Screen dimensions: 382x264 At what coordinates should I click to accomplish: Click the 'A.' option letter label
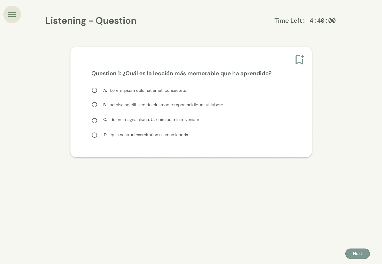[x=105, y=90]
